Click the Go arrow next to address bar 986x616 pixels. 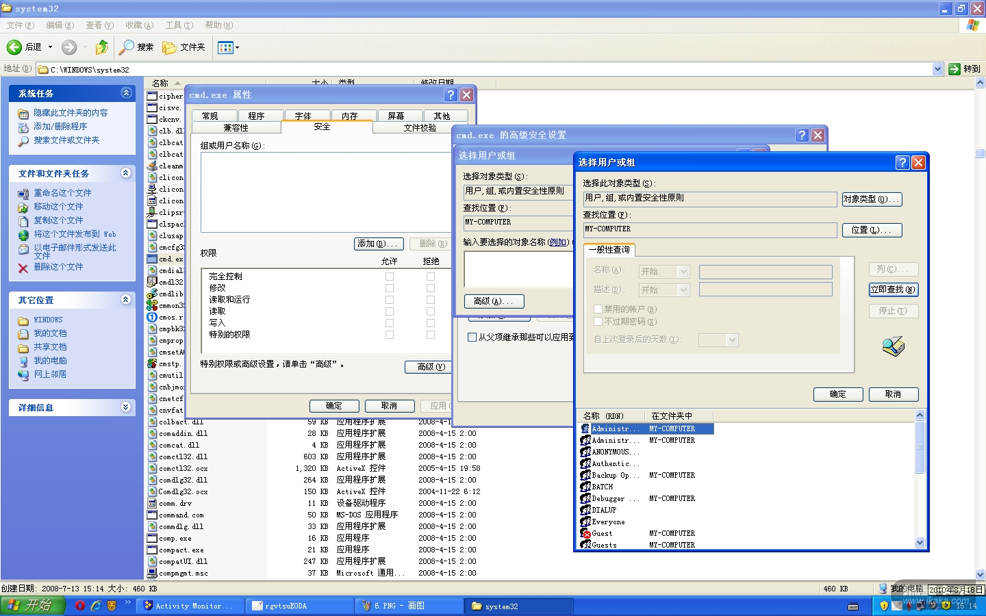pos(955,69)
